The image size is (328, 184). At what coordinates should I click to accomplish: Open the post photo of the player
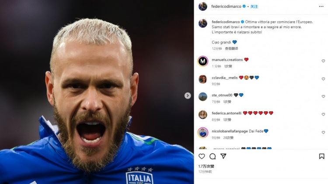(x=97, y=92)
